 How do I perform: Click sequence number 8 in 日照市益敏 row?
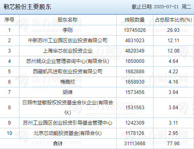click(x=9, y=108)
